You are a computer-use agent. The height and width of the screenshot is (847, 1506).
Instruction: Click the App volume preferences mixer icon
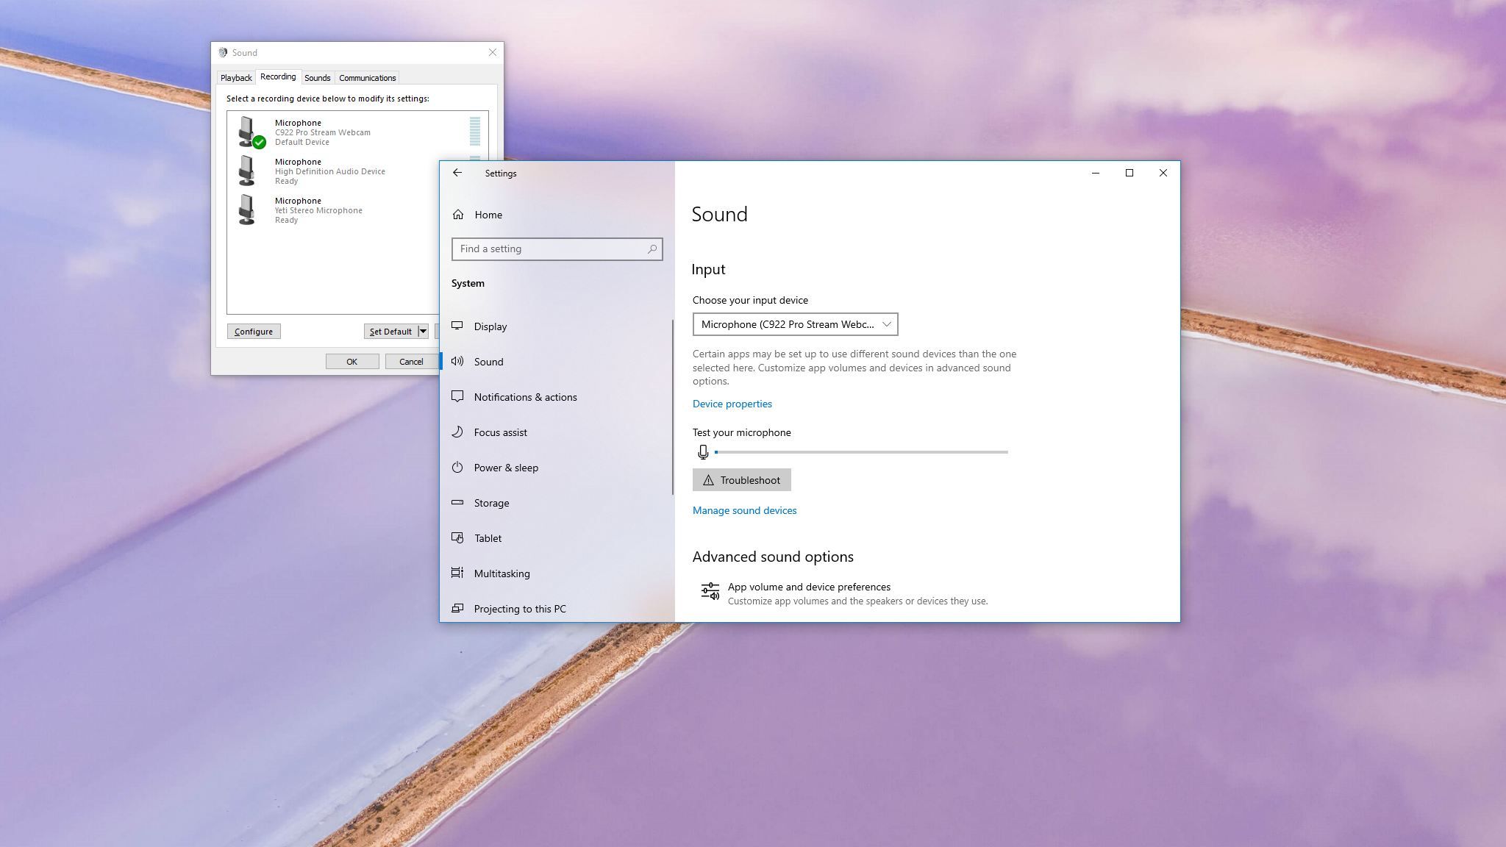pos(710,592)
